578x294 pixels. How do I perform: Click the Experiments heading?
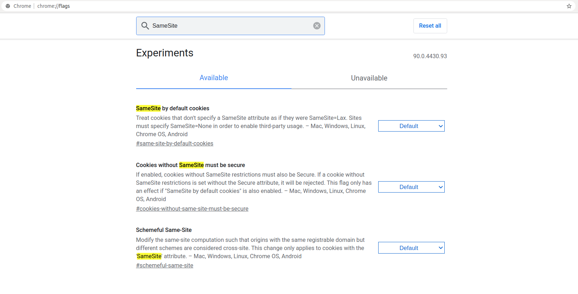165,53
